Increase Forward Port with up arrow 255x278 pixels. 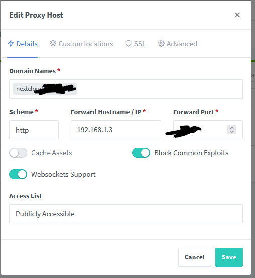tap(232, 128)
